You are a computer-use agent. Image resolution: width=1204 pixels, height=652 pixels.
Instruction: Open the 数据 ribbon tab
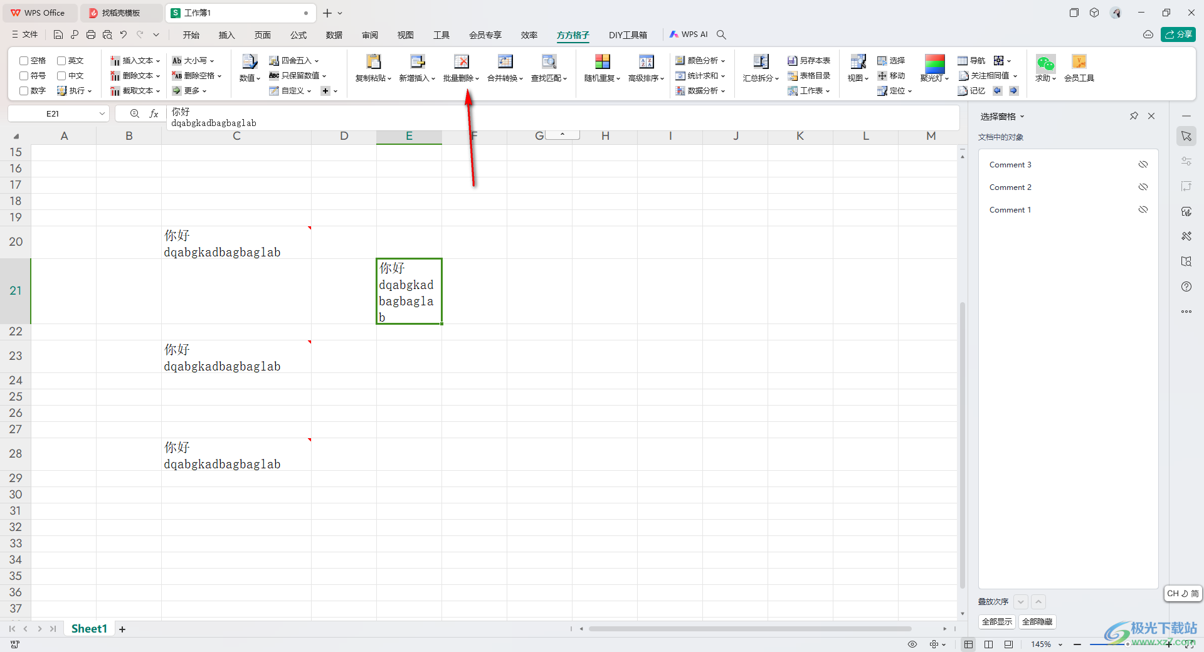[334, 35]
